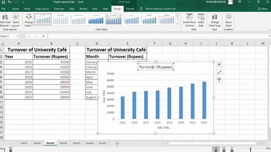Open Sheet7 worksheet tab
Image resolution: width=271 pixels, height=152 pixels.
pos(102,143)
